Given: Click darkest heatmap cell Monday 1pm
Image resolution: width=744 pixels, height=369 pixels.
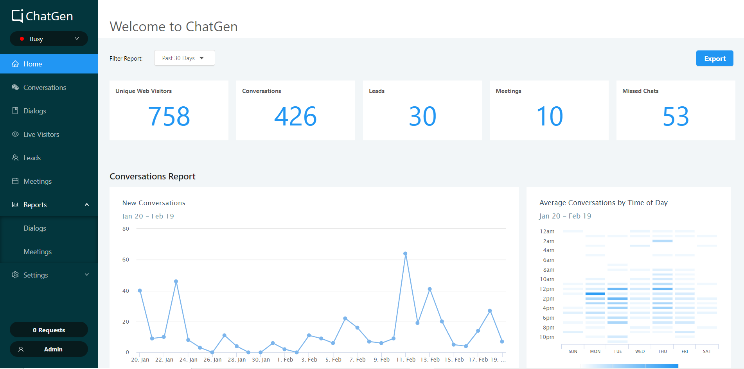Looking at the screenshot, I should click(x=595, y=294).
